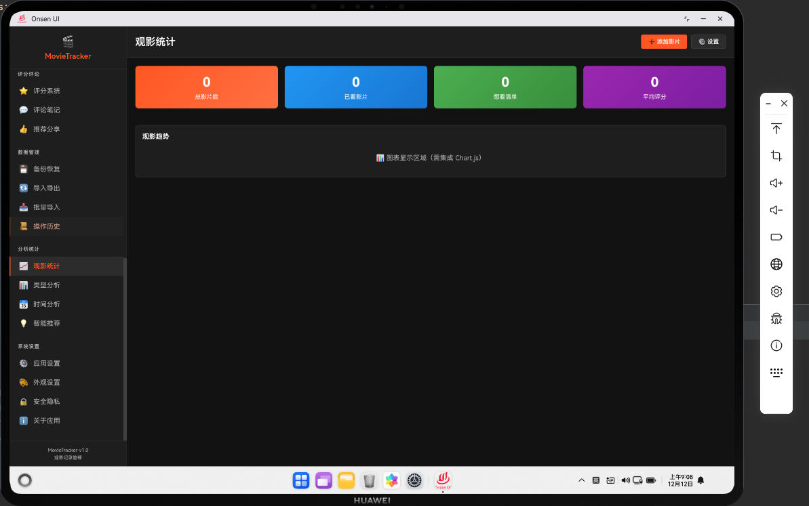Open launcher grid icon in taskbar
This screenshot has height=506, width=809.
point(301,480)
